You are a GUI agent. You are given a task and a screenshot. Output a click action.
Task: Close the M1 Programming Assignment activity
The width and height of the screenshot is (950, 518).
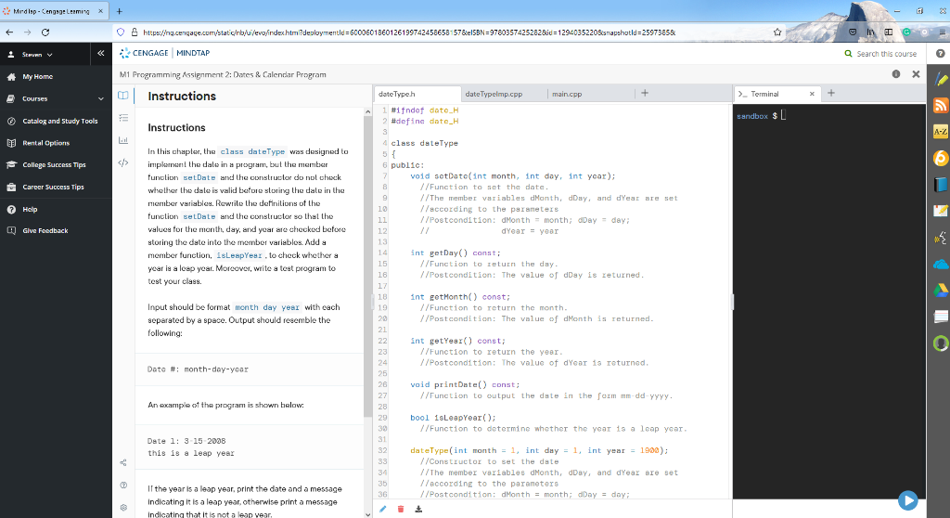[916, 74]
